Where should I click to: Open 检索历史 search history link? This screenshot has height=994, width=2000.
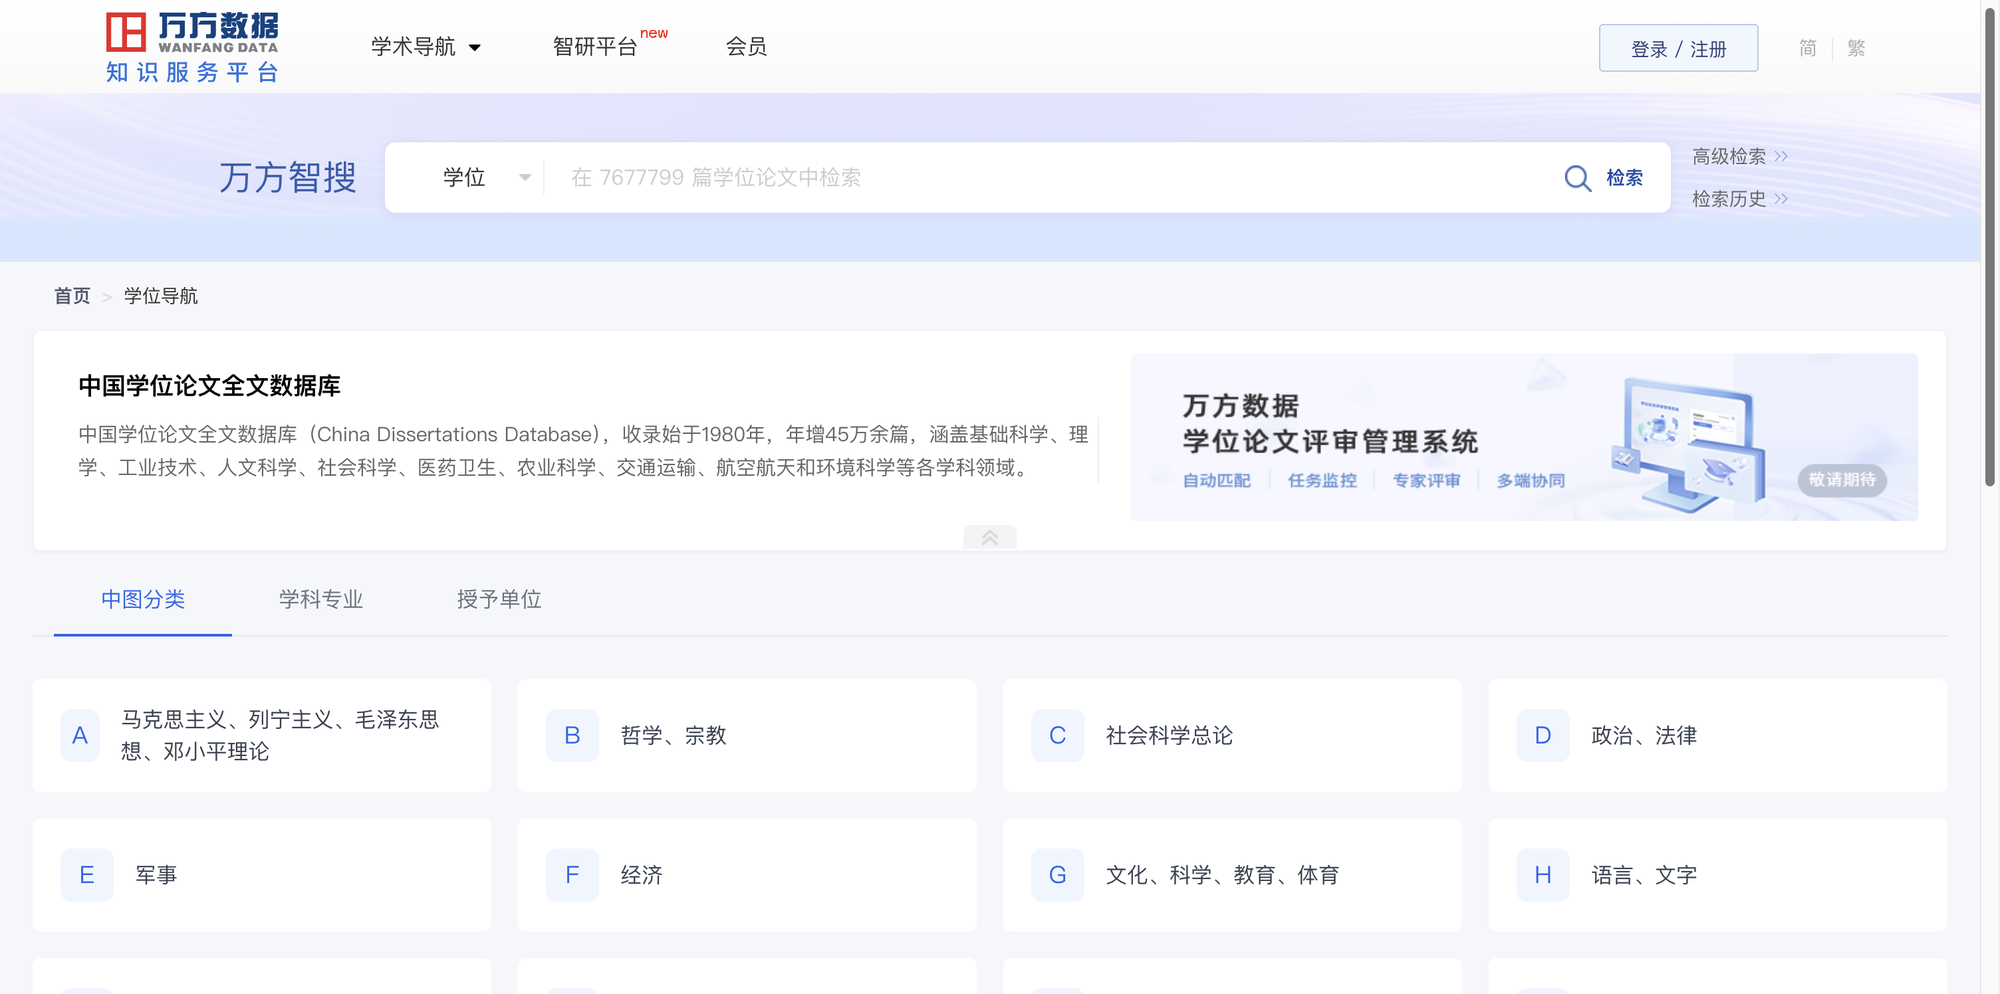coord(1739,199)
